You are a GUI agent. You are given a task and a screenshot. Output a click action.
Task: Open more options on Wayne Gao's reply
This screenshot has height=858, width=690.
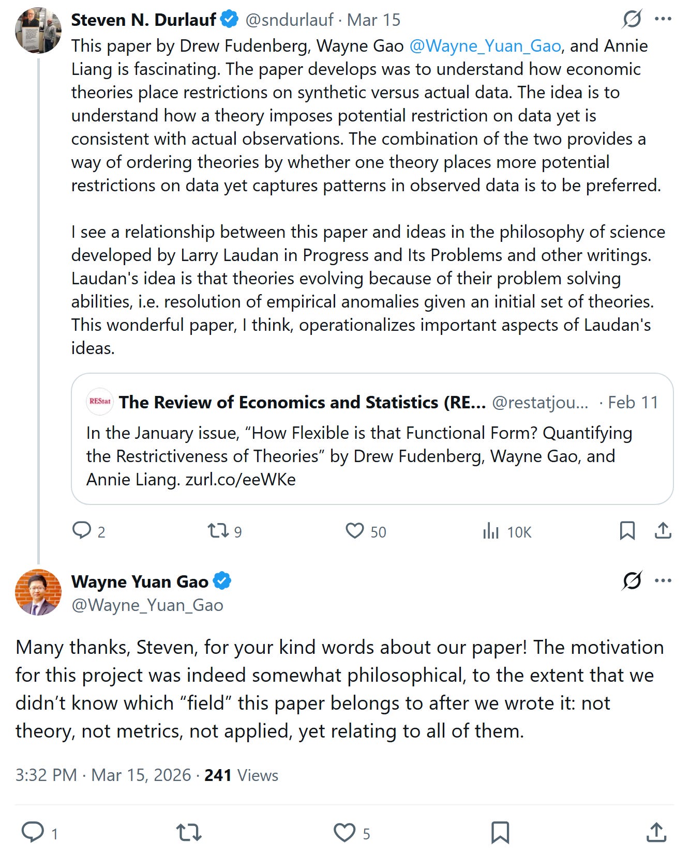tap(663, 581)
